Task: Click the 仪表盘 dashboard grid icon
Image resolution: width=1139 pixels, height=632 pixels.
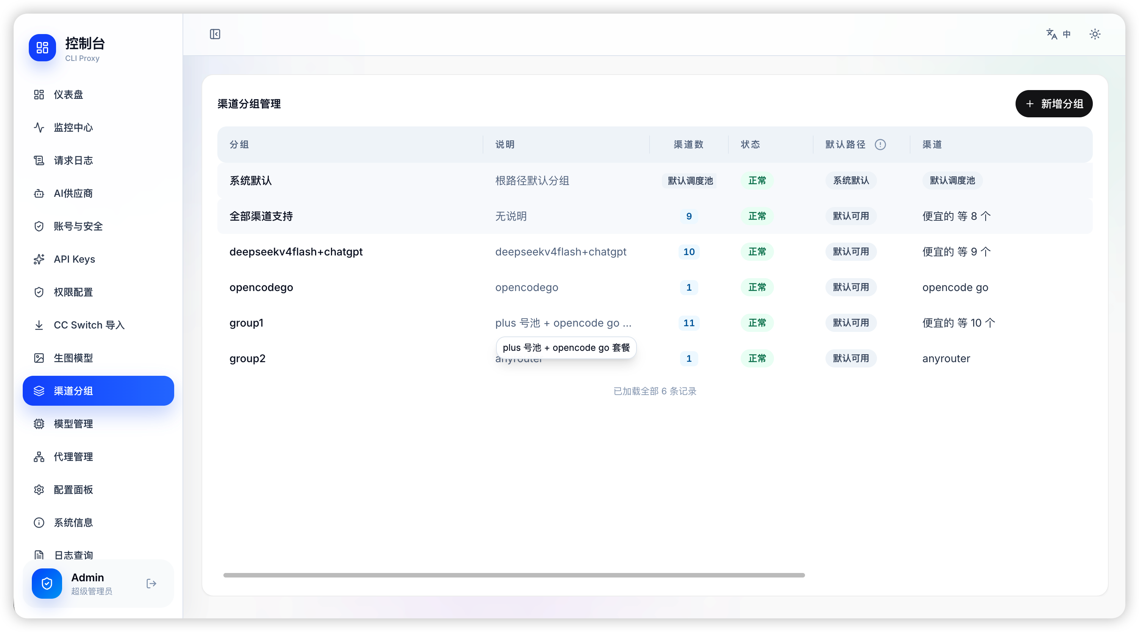Action: click(39, 95)
